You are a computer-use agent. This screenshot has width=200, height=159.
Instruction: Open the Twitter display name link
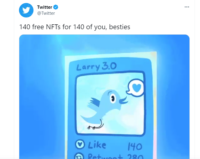point(45,7)
